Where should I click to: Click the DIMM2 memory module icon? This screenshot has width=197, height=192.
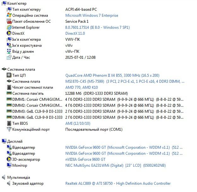tap(9, 105)
